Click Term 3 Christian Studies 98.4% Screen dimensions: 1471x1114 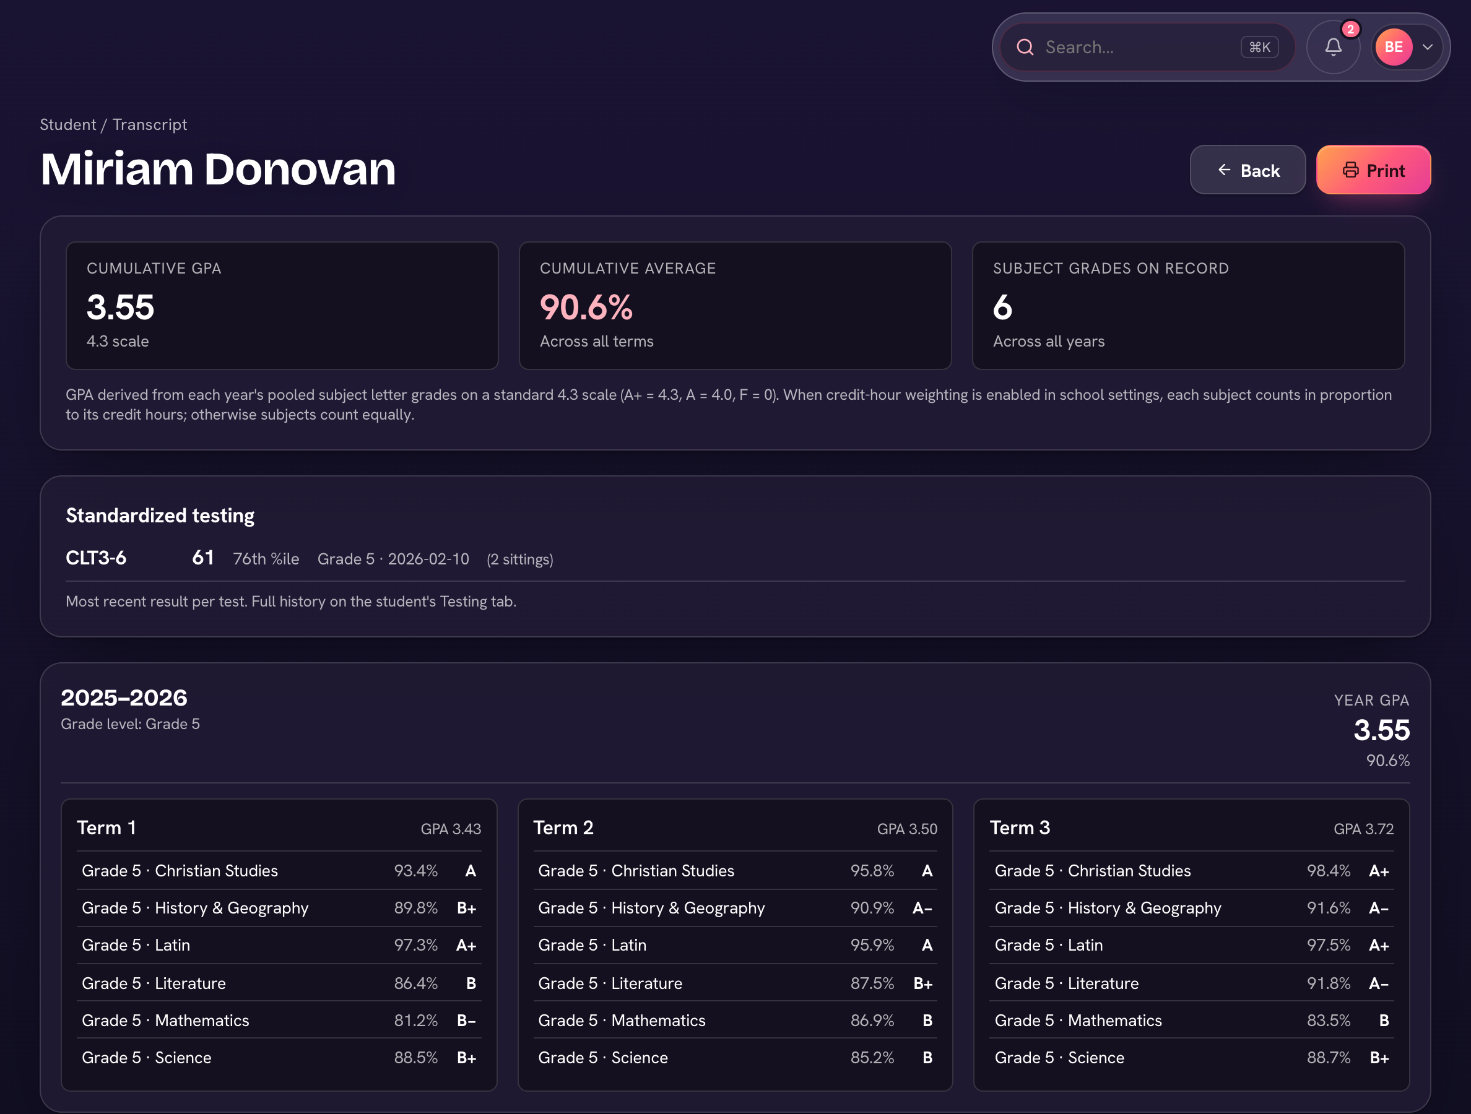1329,871
